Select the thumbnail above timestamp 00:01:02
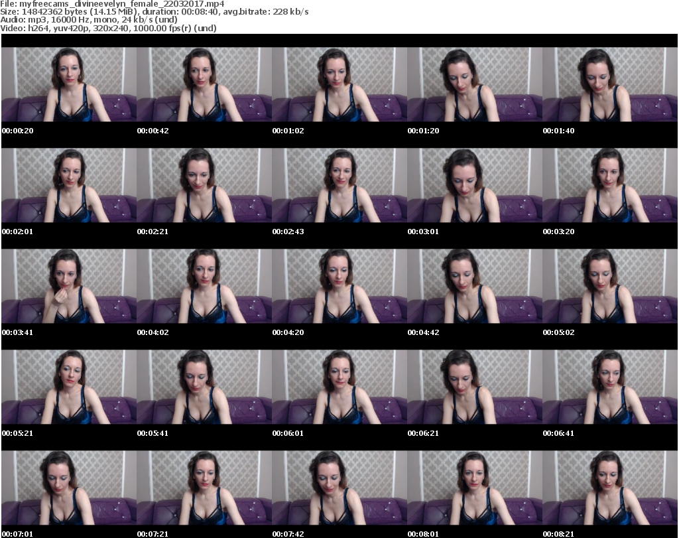This screenshot has height=538, width=679. [339, 84]
